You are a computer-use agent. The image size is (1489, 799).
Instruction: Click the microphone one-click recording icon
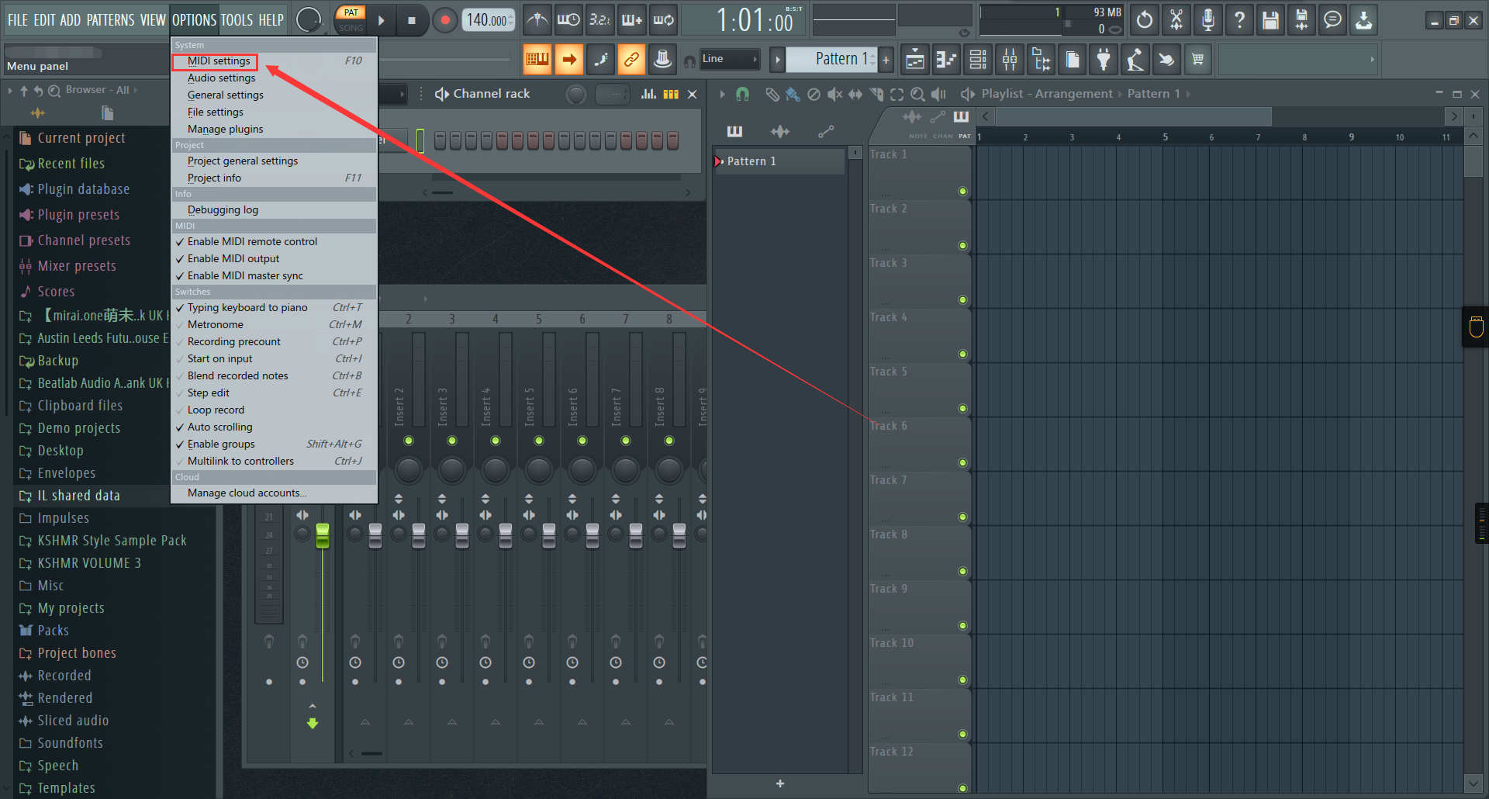point(1207,20)
